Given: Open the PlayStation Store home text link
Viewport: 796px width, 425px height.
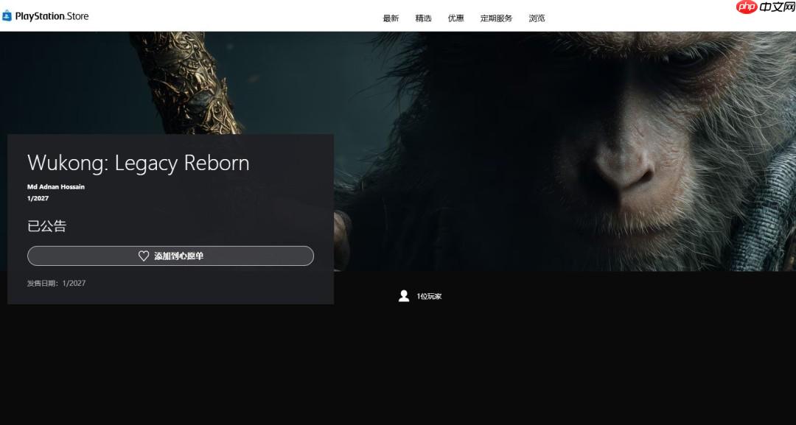Looking at the screenshot, I should 52,16.
